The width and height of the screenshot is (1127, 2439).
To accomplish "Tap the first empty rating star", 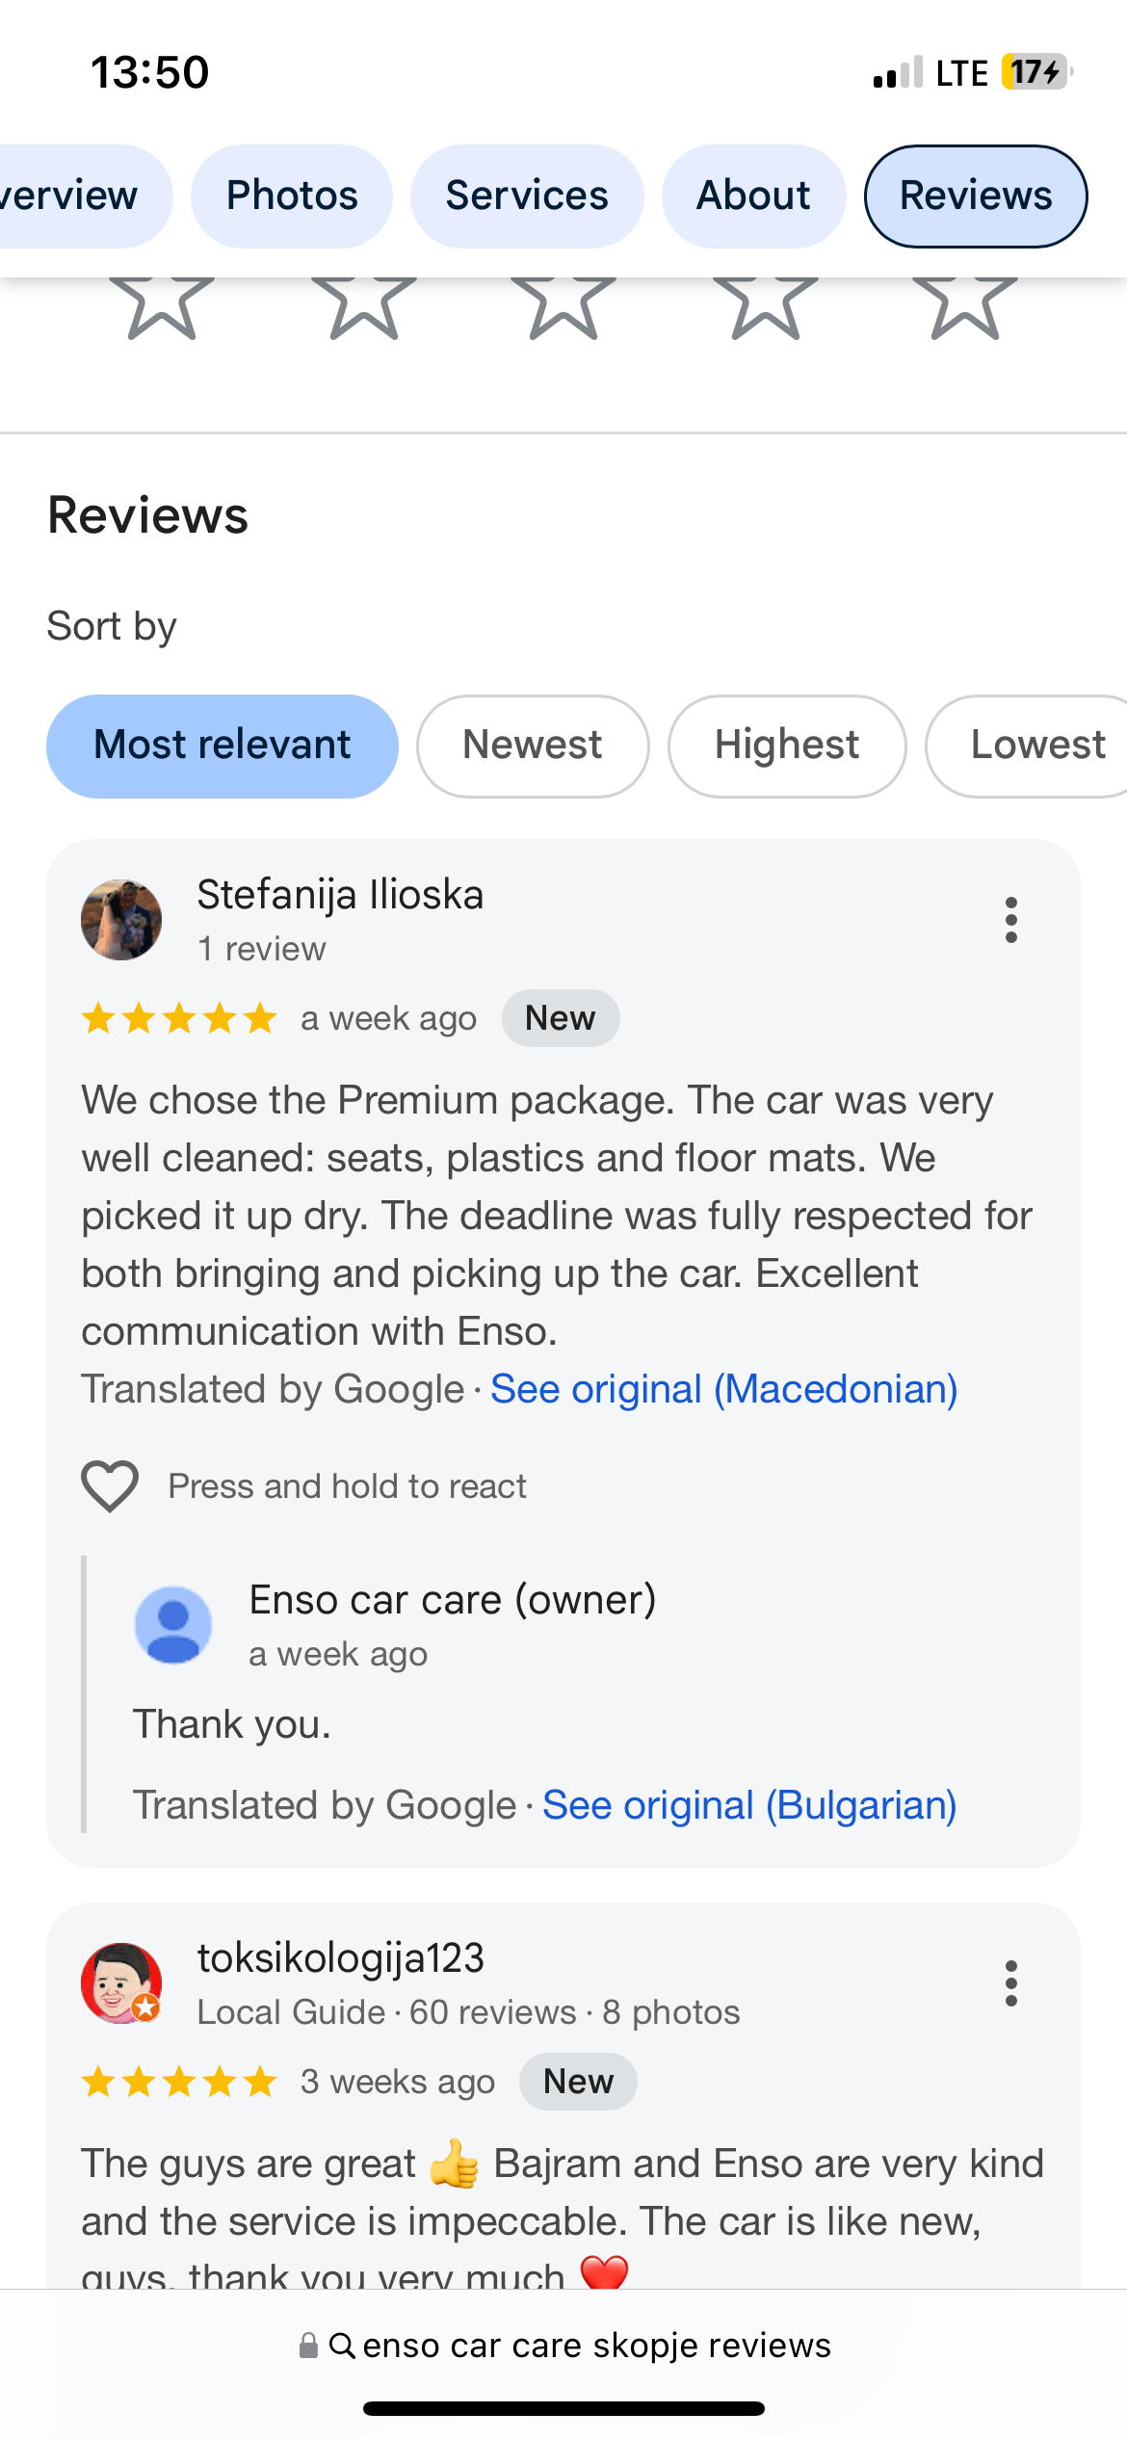I will point(162,304).
